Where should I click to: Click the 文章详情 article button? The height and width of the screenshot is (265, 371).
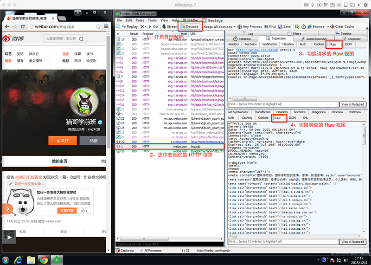tap(67, 211)
